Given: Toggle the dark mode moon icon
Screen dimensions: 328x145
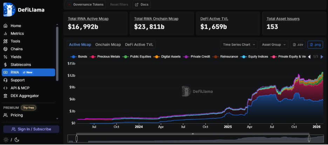Looking at the screenshot, I should point(16,140).
